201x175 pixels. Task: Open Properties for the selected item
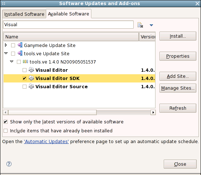[x=178, y=56]
